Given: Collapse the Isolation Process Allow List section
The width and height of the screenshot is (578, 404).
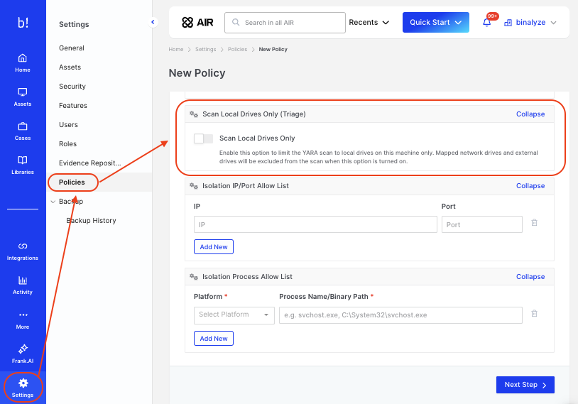Looking at the screenshot, I should pyautogui.click(x=530, y=277).
